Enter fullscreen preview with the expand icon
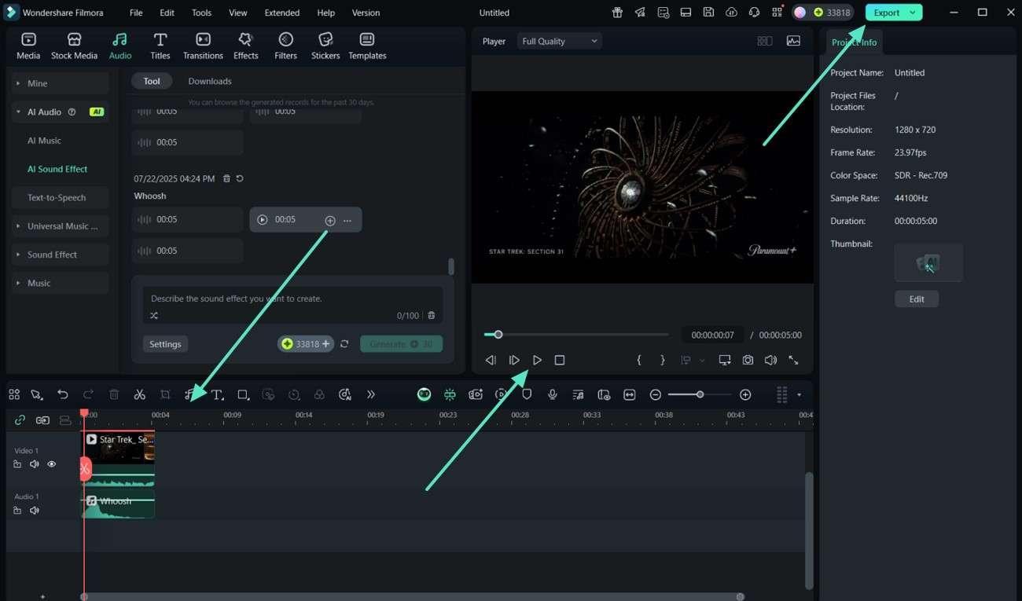 click(x=793, y=360)
